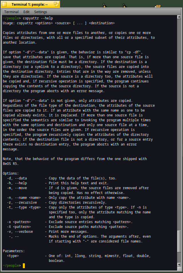
Task: Click the scrollbar down arrow
Action: click(x=179, y=265)
